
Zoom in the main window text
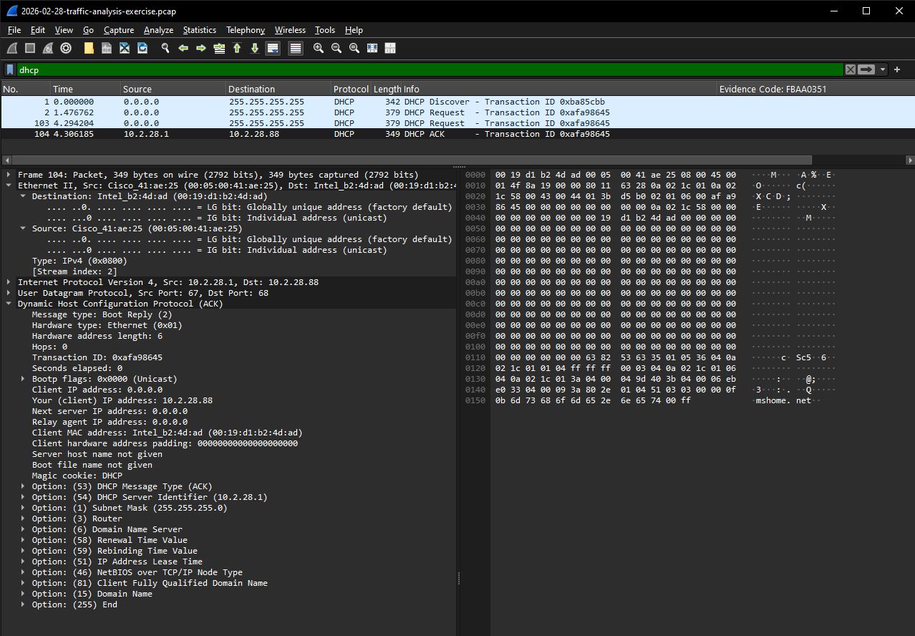pyautogui.click(x=319, y=48)
